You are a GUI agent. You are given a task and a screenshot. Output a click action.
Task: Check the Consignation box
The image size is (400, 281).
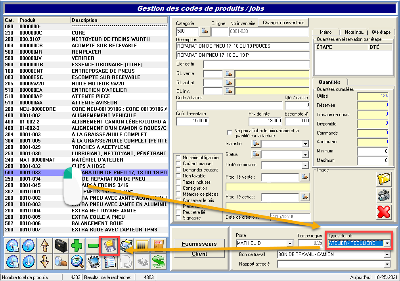tap(178, 188)
